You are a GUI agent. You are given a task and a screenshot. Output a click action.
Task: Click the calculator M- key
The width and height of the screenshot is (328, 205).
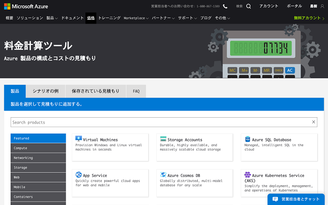click(x=256, y=70)
